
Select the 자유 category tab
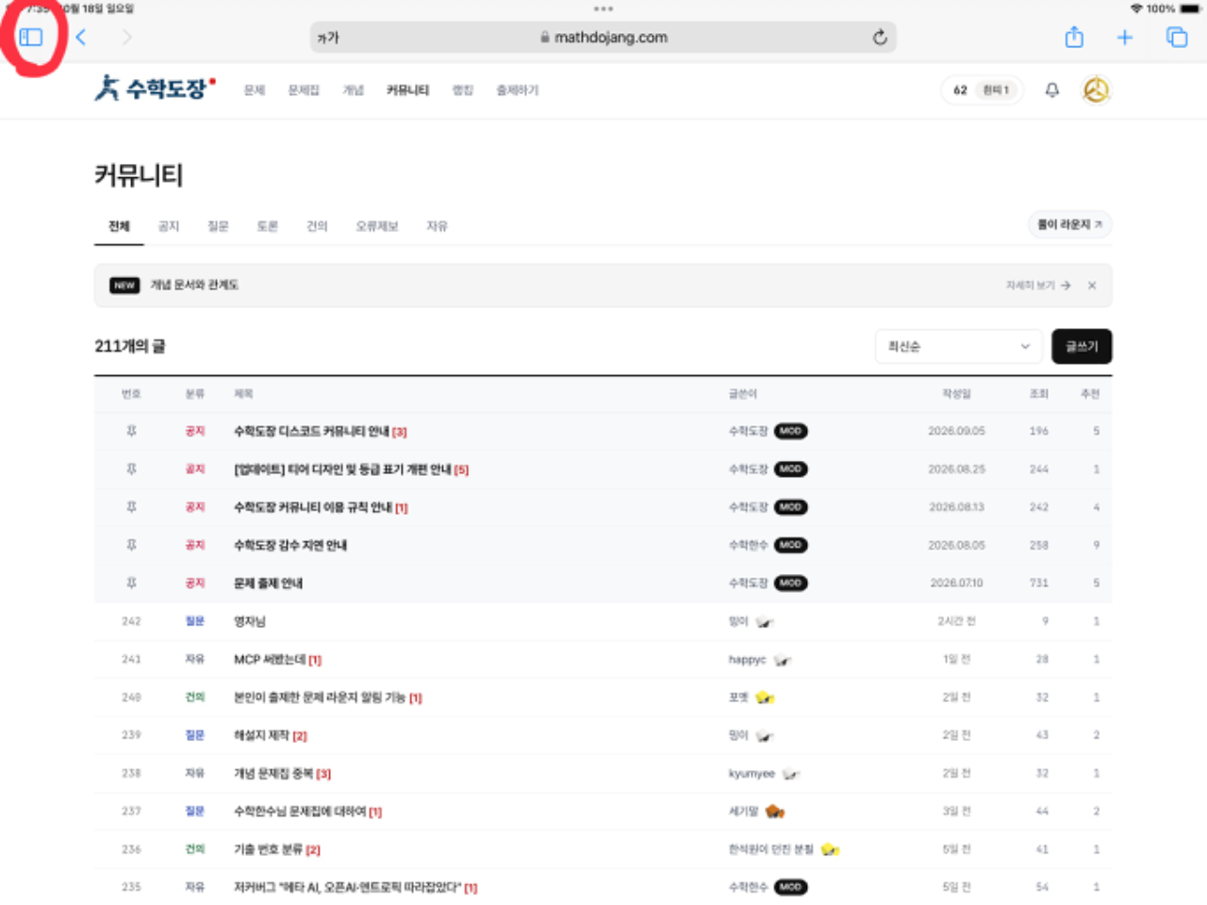[437, 226]
